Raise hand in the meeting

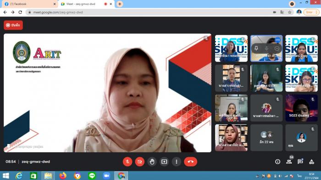coord(152,162)
